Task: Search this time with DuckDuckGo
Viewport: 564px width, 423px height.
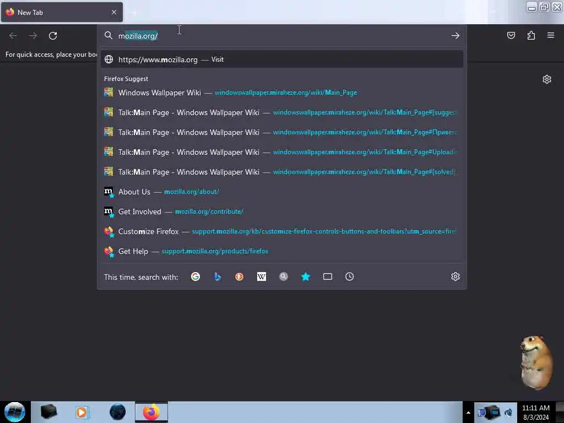Action: [x=239, y=276]
